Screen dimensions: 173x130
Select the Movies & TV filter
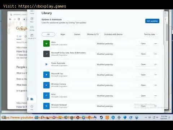[93, 34]
